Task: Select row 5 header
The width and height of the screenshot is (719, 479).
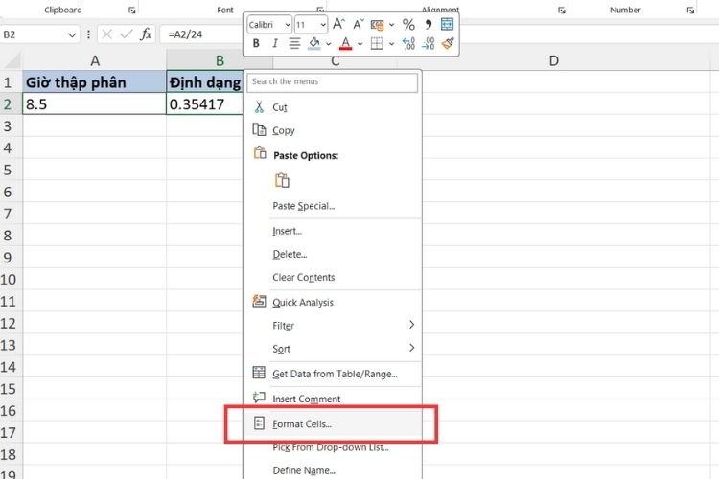Action: click(11, 171)
